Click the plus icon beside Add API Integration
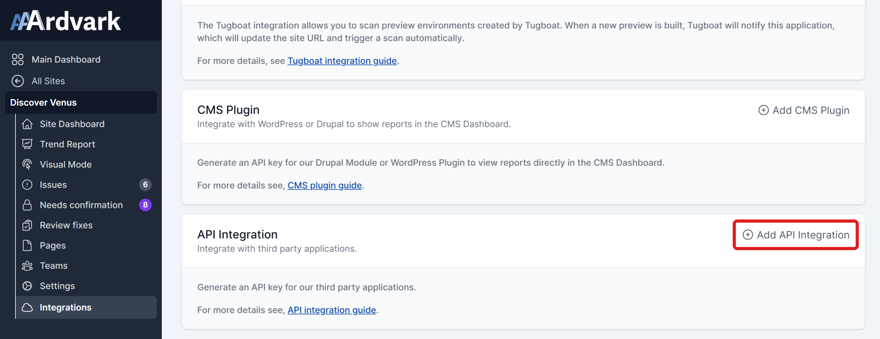Viewport: 880px width, 339px height. click(748, 235)
